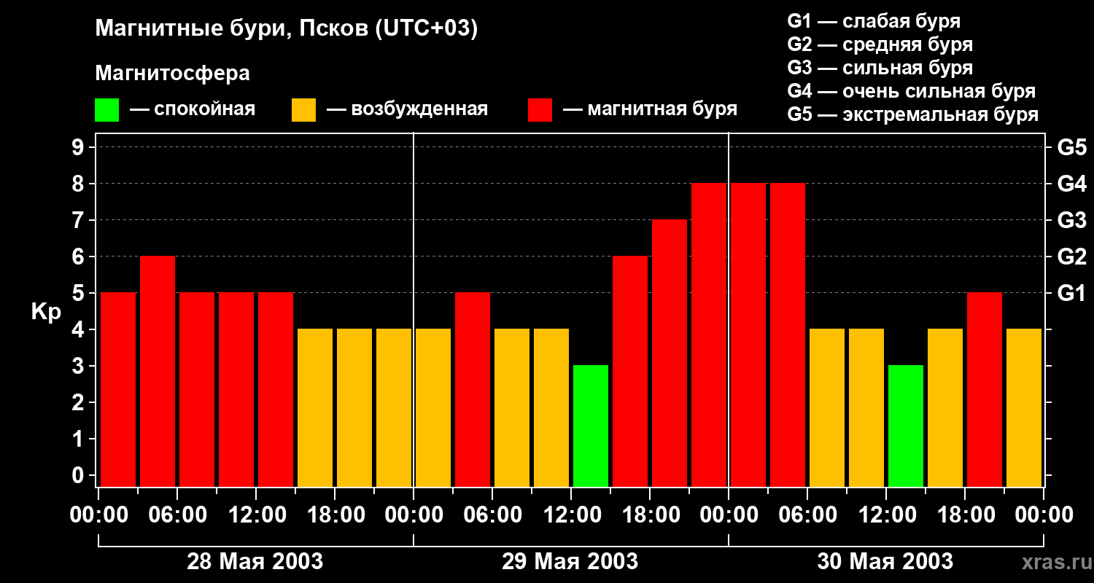Click the 'Kp' axis title

(x=46, y=312)
